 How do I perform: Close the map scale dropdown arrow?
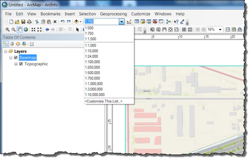[122, 22]
